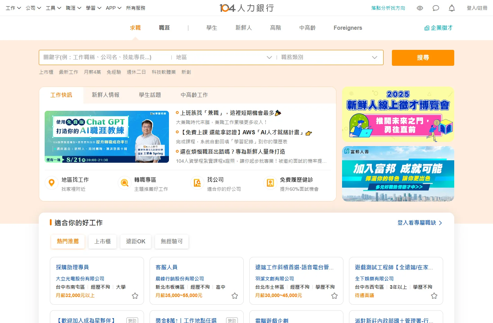Select the 職涯 main navigation tab
Viewport: 493px width, 323px height.
point(164,28)
